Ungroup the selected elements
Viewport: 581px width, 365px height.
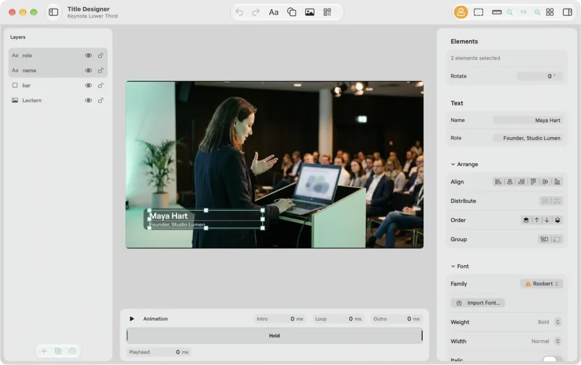coord(557,240)
